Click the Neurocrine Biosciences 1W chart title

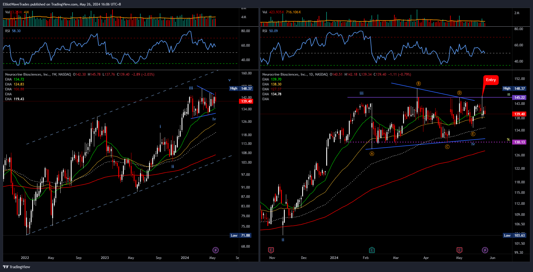coord(38,74)
